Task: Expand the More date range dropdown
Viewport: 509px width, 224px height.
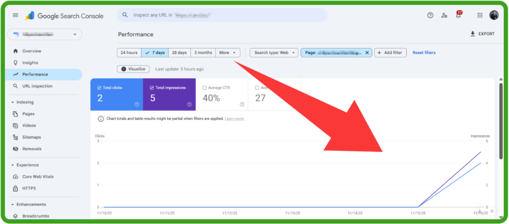Action: click(x=228, y=53)
